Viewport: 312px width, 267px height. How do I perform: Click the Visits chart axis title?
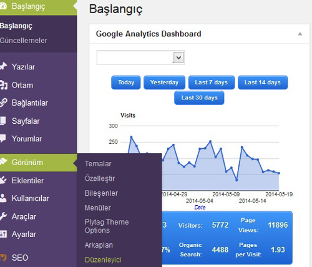point(128,116)
